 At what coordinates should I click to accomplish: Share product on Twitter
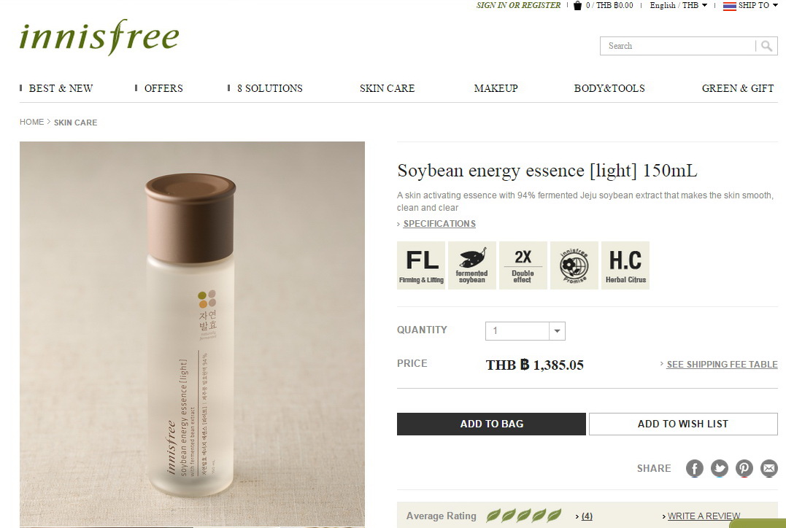pos(720,468)
